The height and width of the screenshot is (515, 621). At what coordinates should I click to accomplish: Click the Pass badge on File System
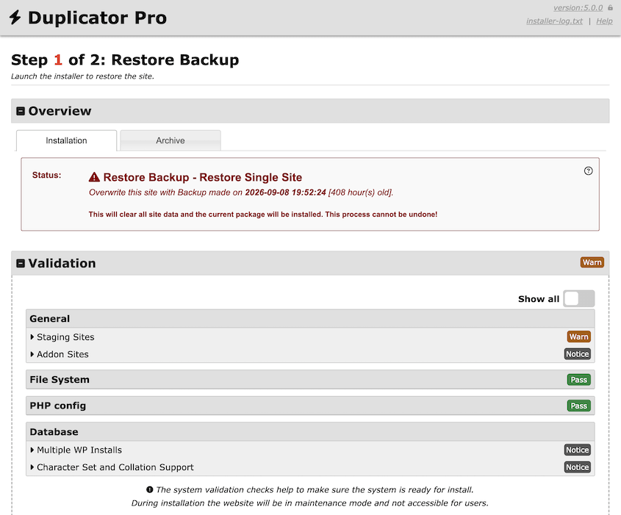pyautogui.click(x=578, y=380)
